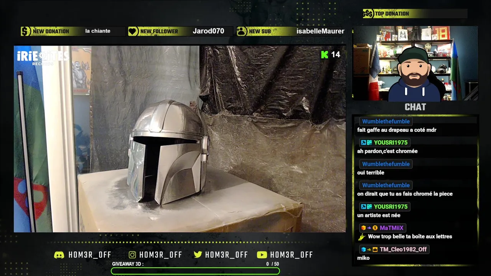491x276 pixels.
Task: Click chat message 'oui terrible'
Action: 371,172
